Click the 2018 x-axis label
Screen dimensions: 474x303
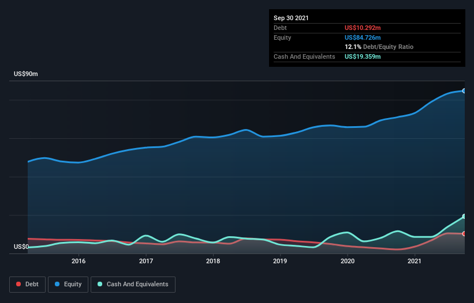[x=213, y=261]
